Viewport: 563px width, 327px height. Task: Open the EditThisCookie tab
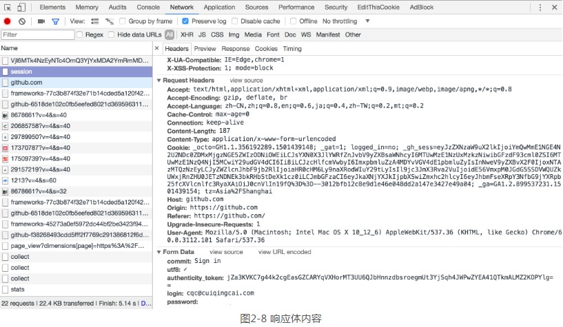378,7
